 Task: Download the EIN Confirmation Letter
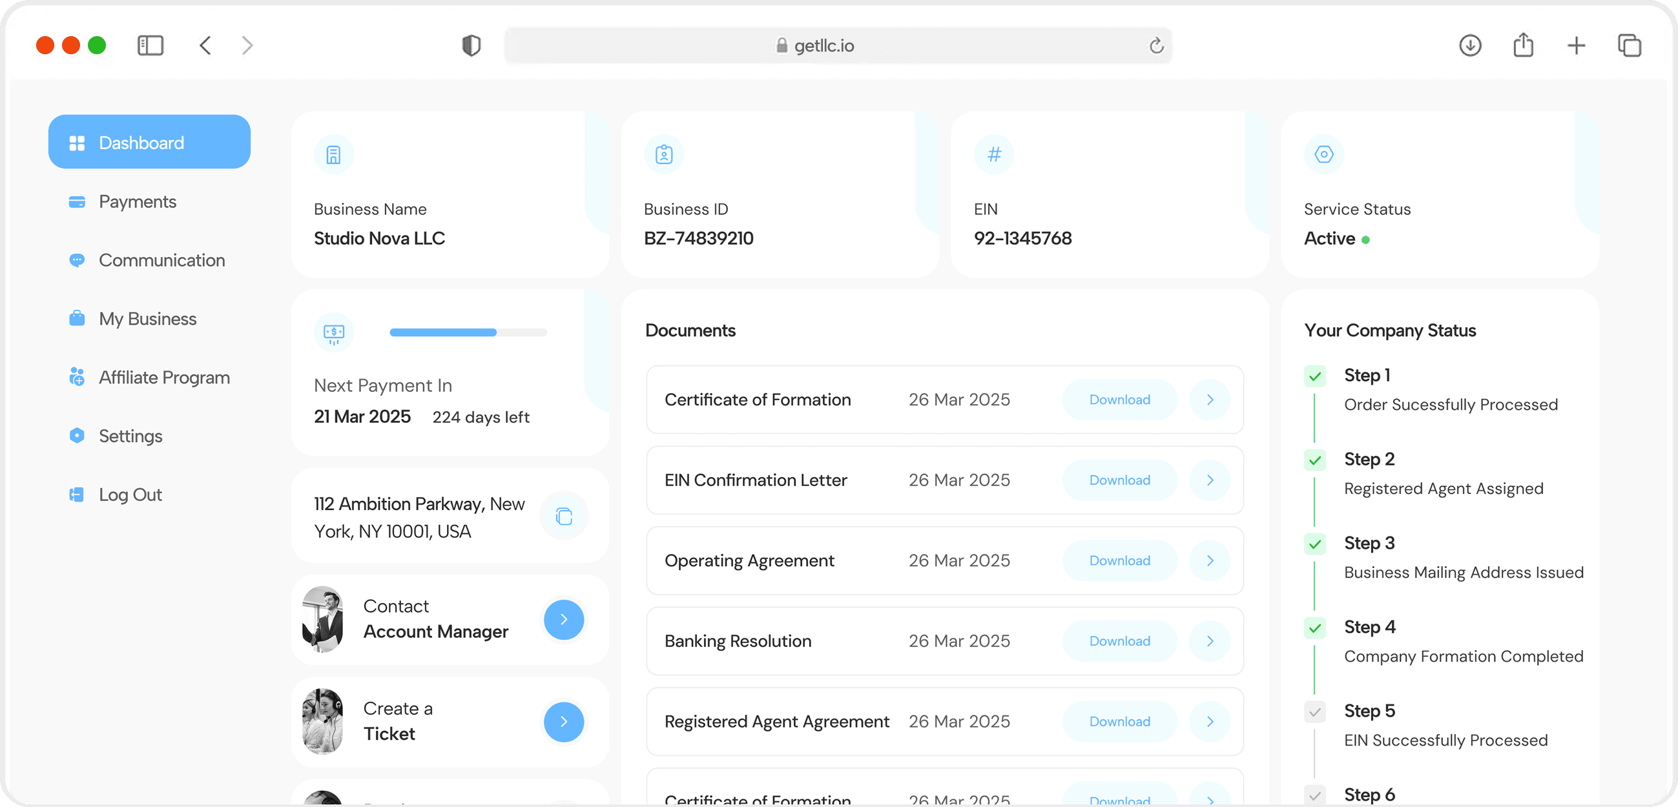point(1119,480)
